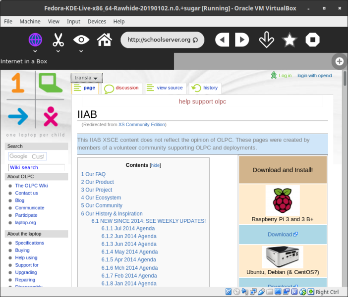The image size is (348, 297).
Task: Click the scissors Edit toolbar icon
Action: (x=58, y=40)
